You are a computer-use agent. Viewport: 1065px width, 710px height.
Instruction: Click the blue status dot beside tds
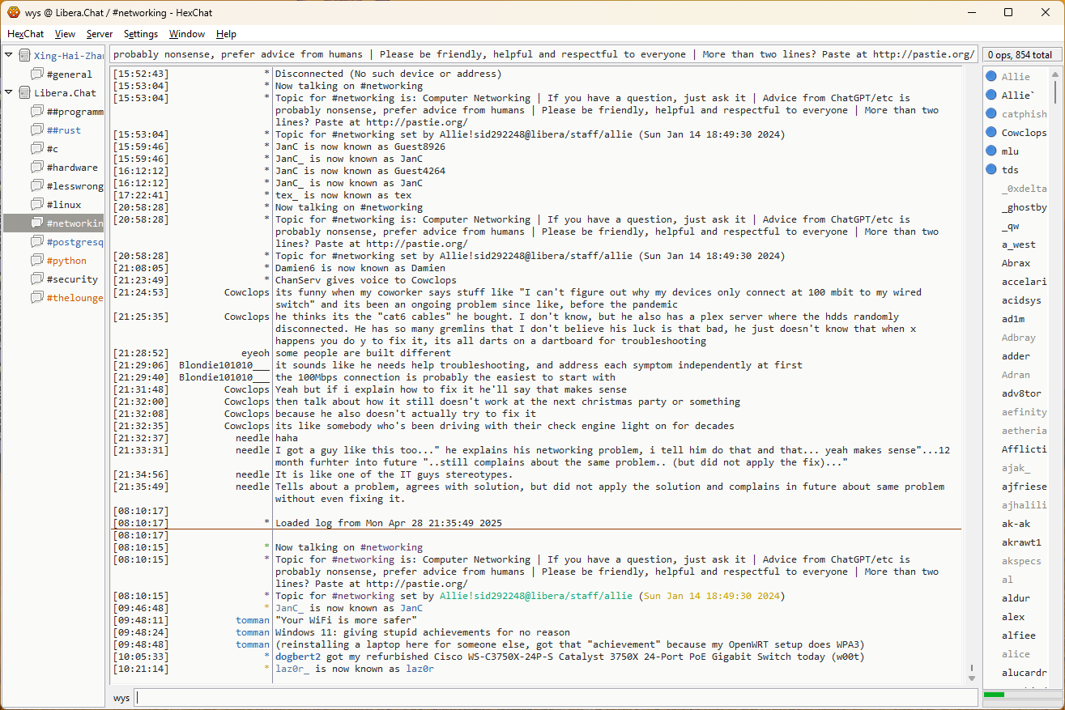pos(990,170)
